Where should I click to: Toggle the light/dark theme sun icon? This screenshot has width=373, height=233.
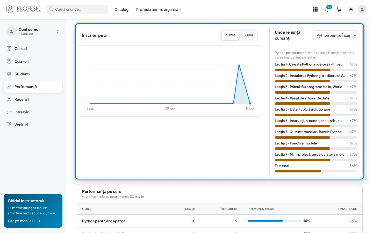click(x=351, y=9)
